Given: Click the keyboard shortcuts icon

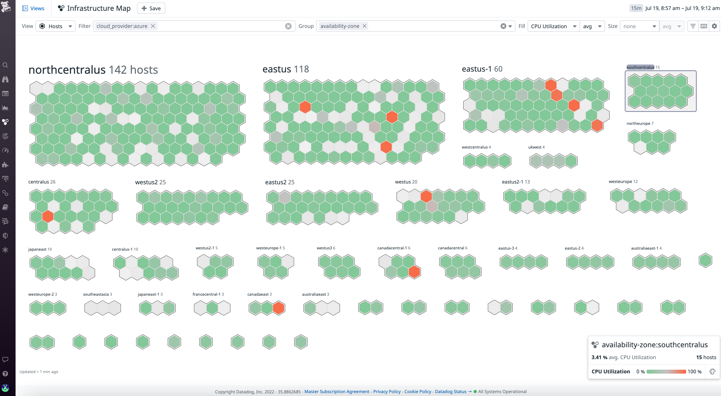Looking at the screenshot, I should tap(704, 26).
